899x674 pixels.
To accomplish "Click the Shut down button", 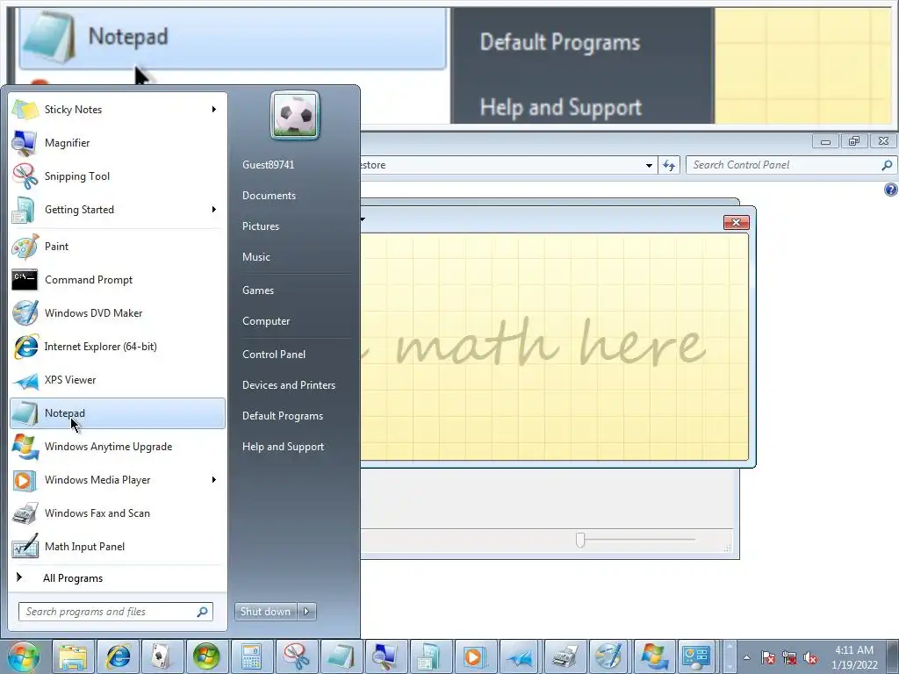I will pyautogui.click(x=265, y=612).
